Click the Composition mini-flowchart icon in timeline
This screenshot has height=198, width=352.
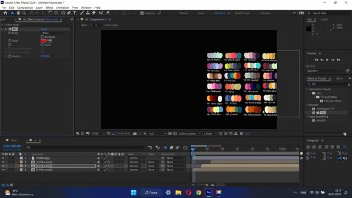[x=150, y=147]
